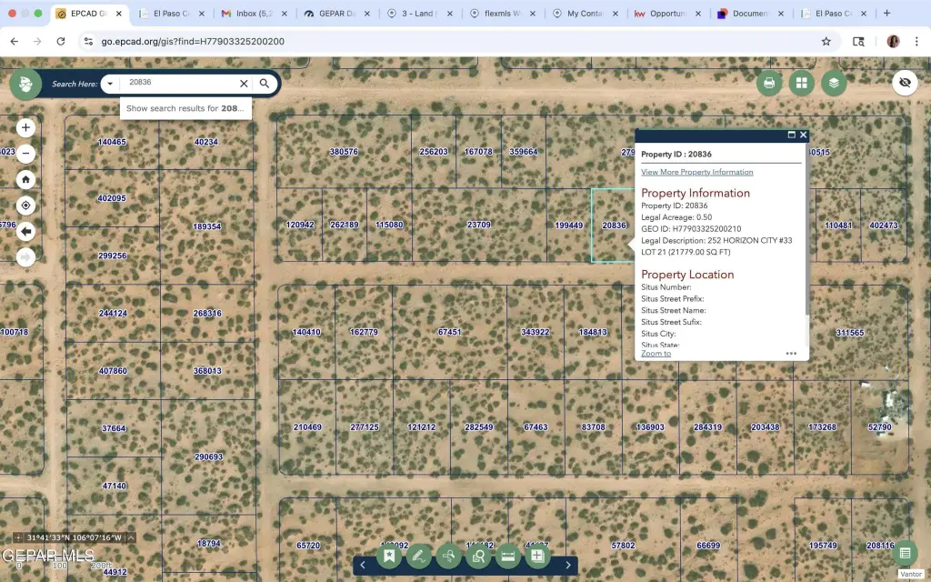Click the print map icon
Image resolution: width=931 pixels, height=582 pixels.
click(x=769, y=83)
